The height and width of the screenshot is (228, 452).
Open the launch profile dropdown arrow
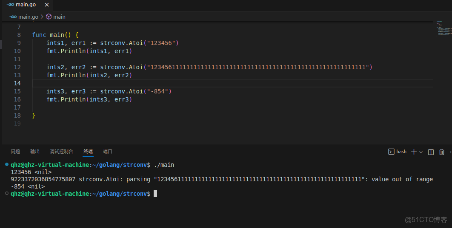(421, 152)
